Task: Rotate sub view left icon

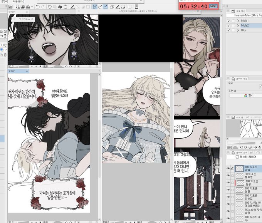Action: pos(241,148)
